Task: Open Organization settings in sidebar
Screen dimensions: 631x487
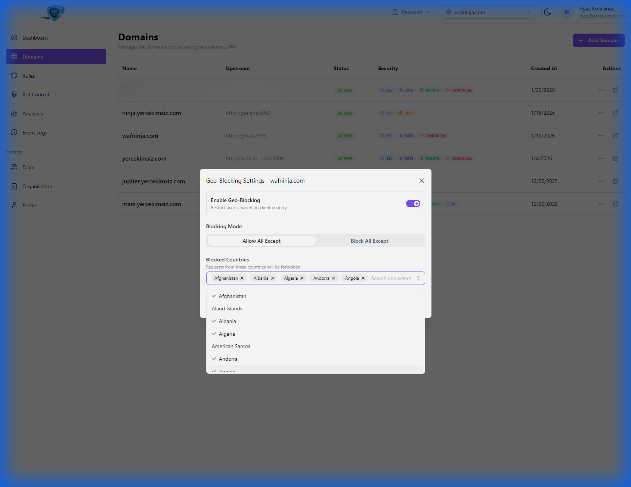Action: point(56,186)
